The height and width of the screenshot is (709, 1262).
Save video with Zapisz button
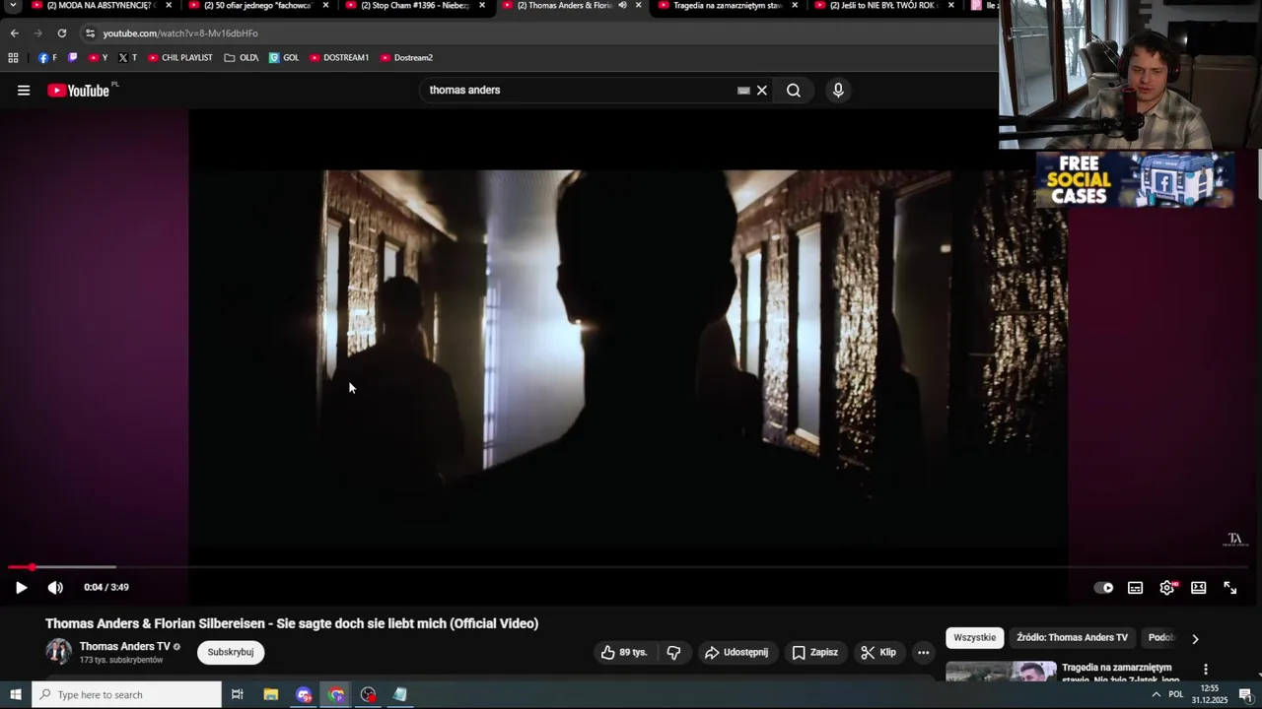(815, 652)
